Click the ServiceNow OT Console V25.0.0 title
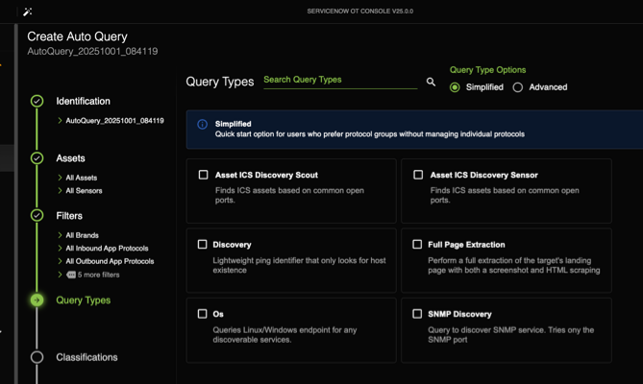 tap(360, 12)
